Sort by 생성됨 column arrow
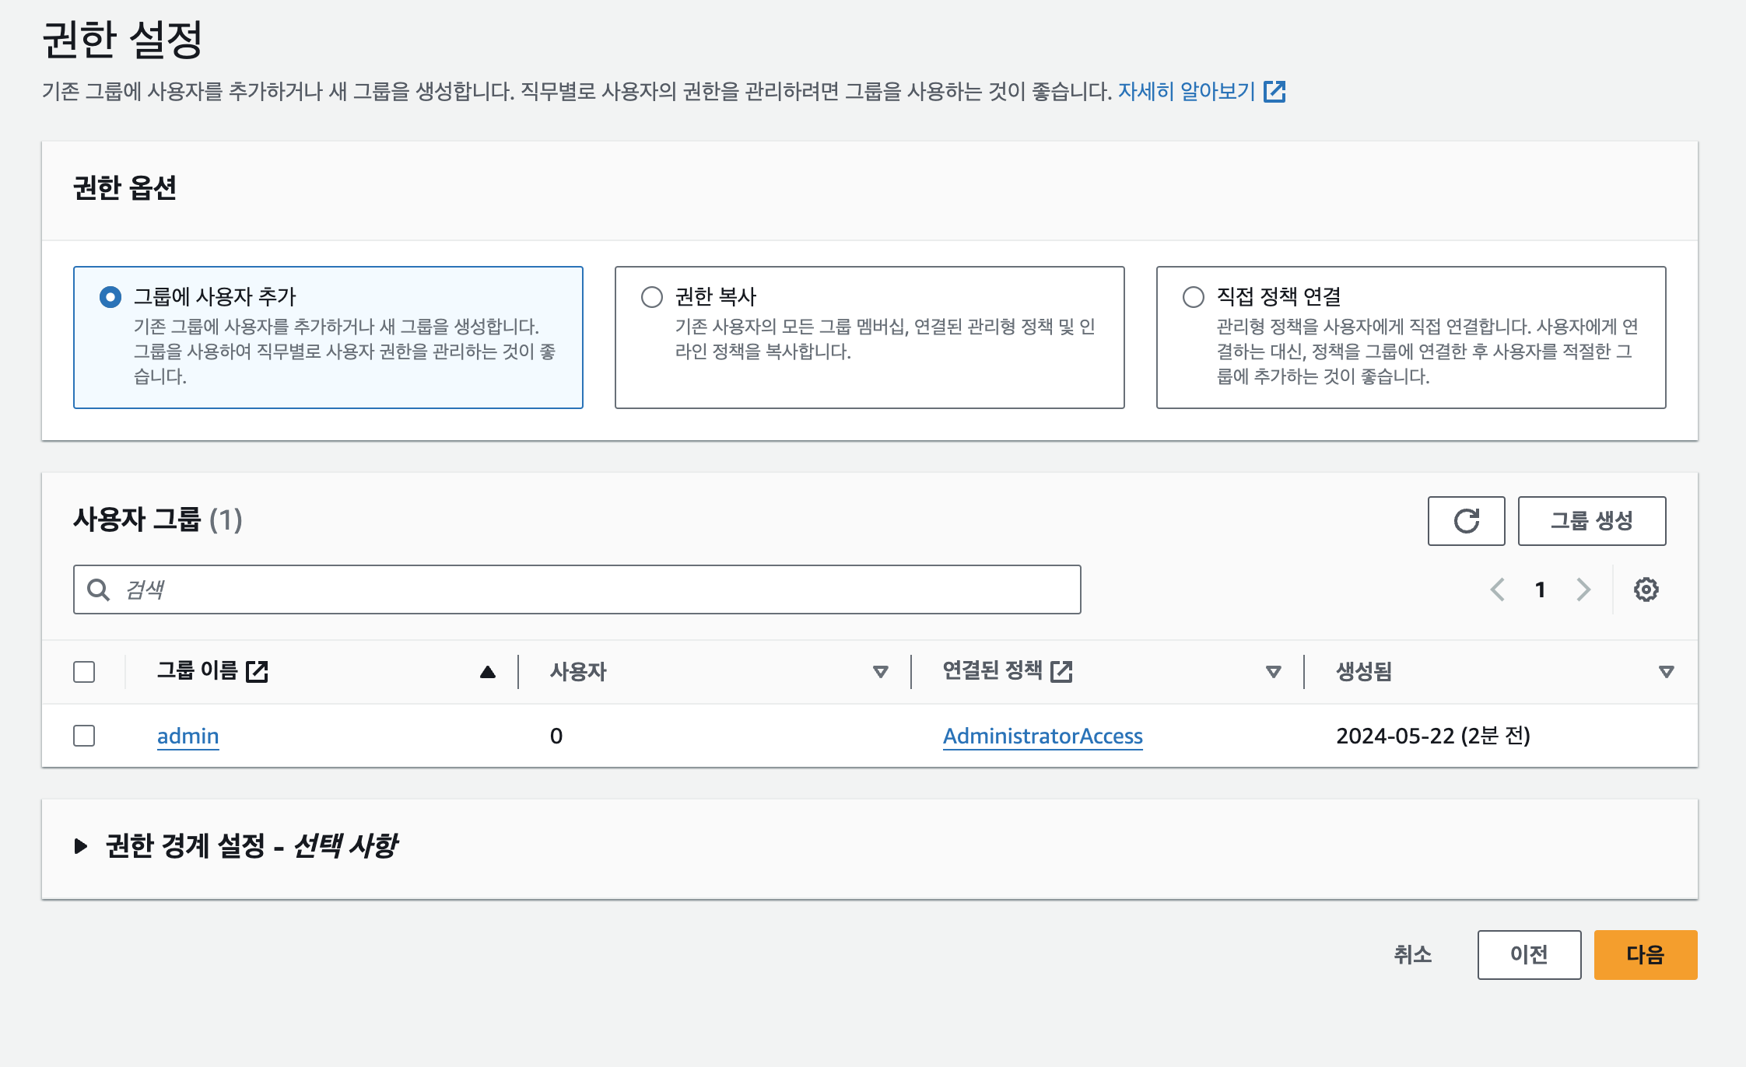Image resolution: width=1746 pixels, height=1067 pixels. pos(1666,672)
